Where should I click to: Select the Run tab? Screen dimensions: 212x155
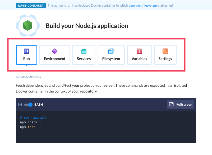pos(26,55)
